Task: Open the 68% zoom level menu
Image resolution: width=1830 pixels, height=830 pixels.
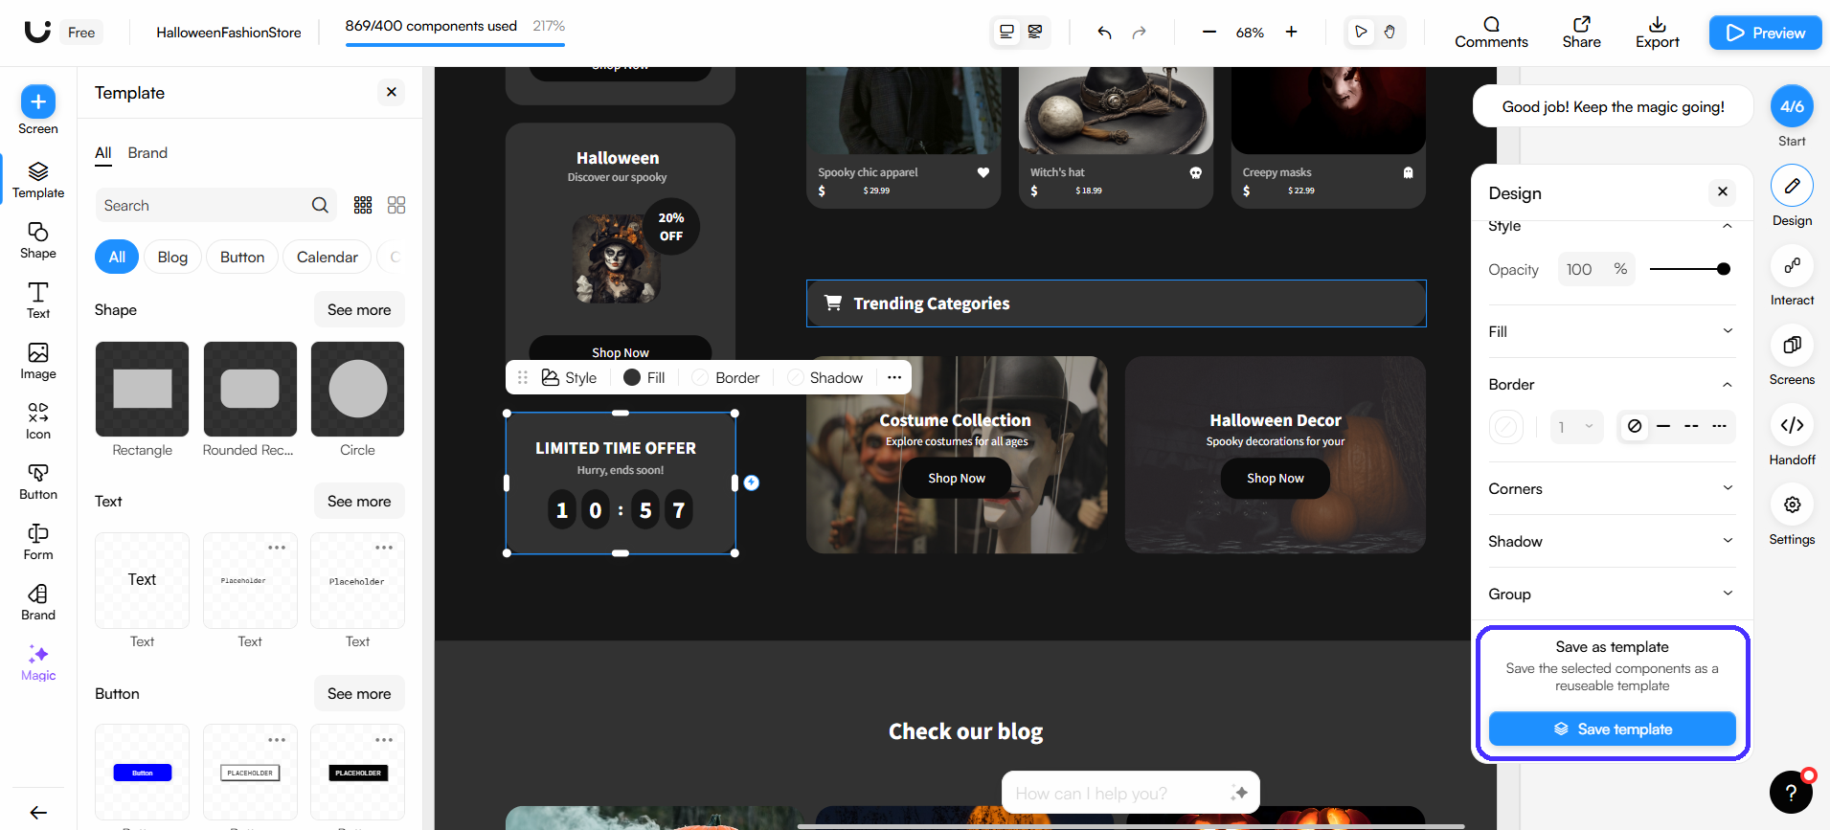Action: [1250, 33]
